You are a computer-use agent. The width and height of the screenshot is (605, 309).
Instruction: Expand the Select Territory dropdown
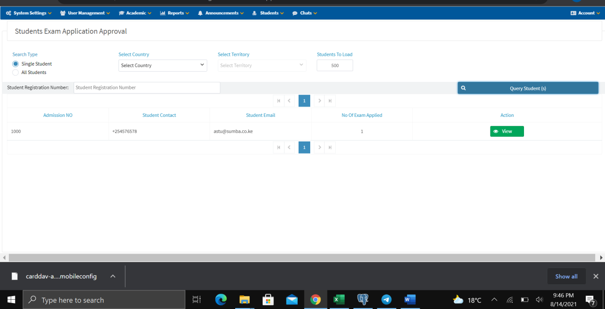pos(262,66)
